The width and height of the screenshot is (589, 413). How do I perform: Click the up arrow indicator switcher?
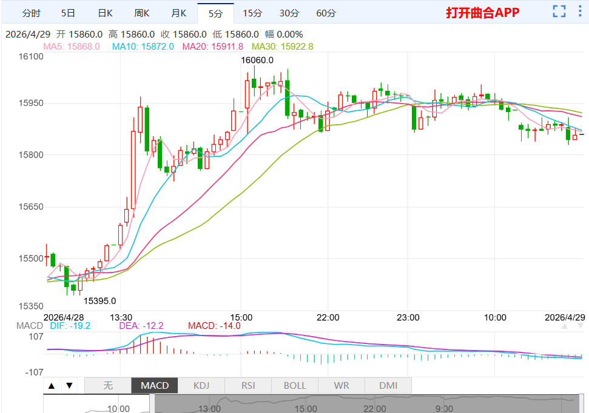pyautogui.click(x=52, y=385)
